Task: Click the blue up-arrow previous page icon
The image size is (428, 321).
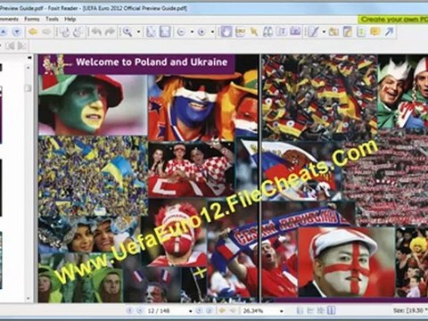Action: point(4,31)
